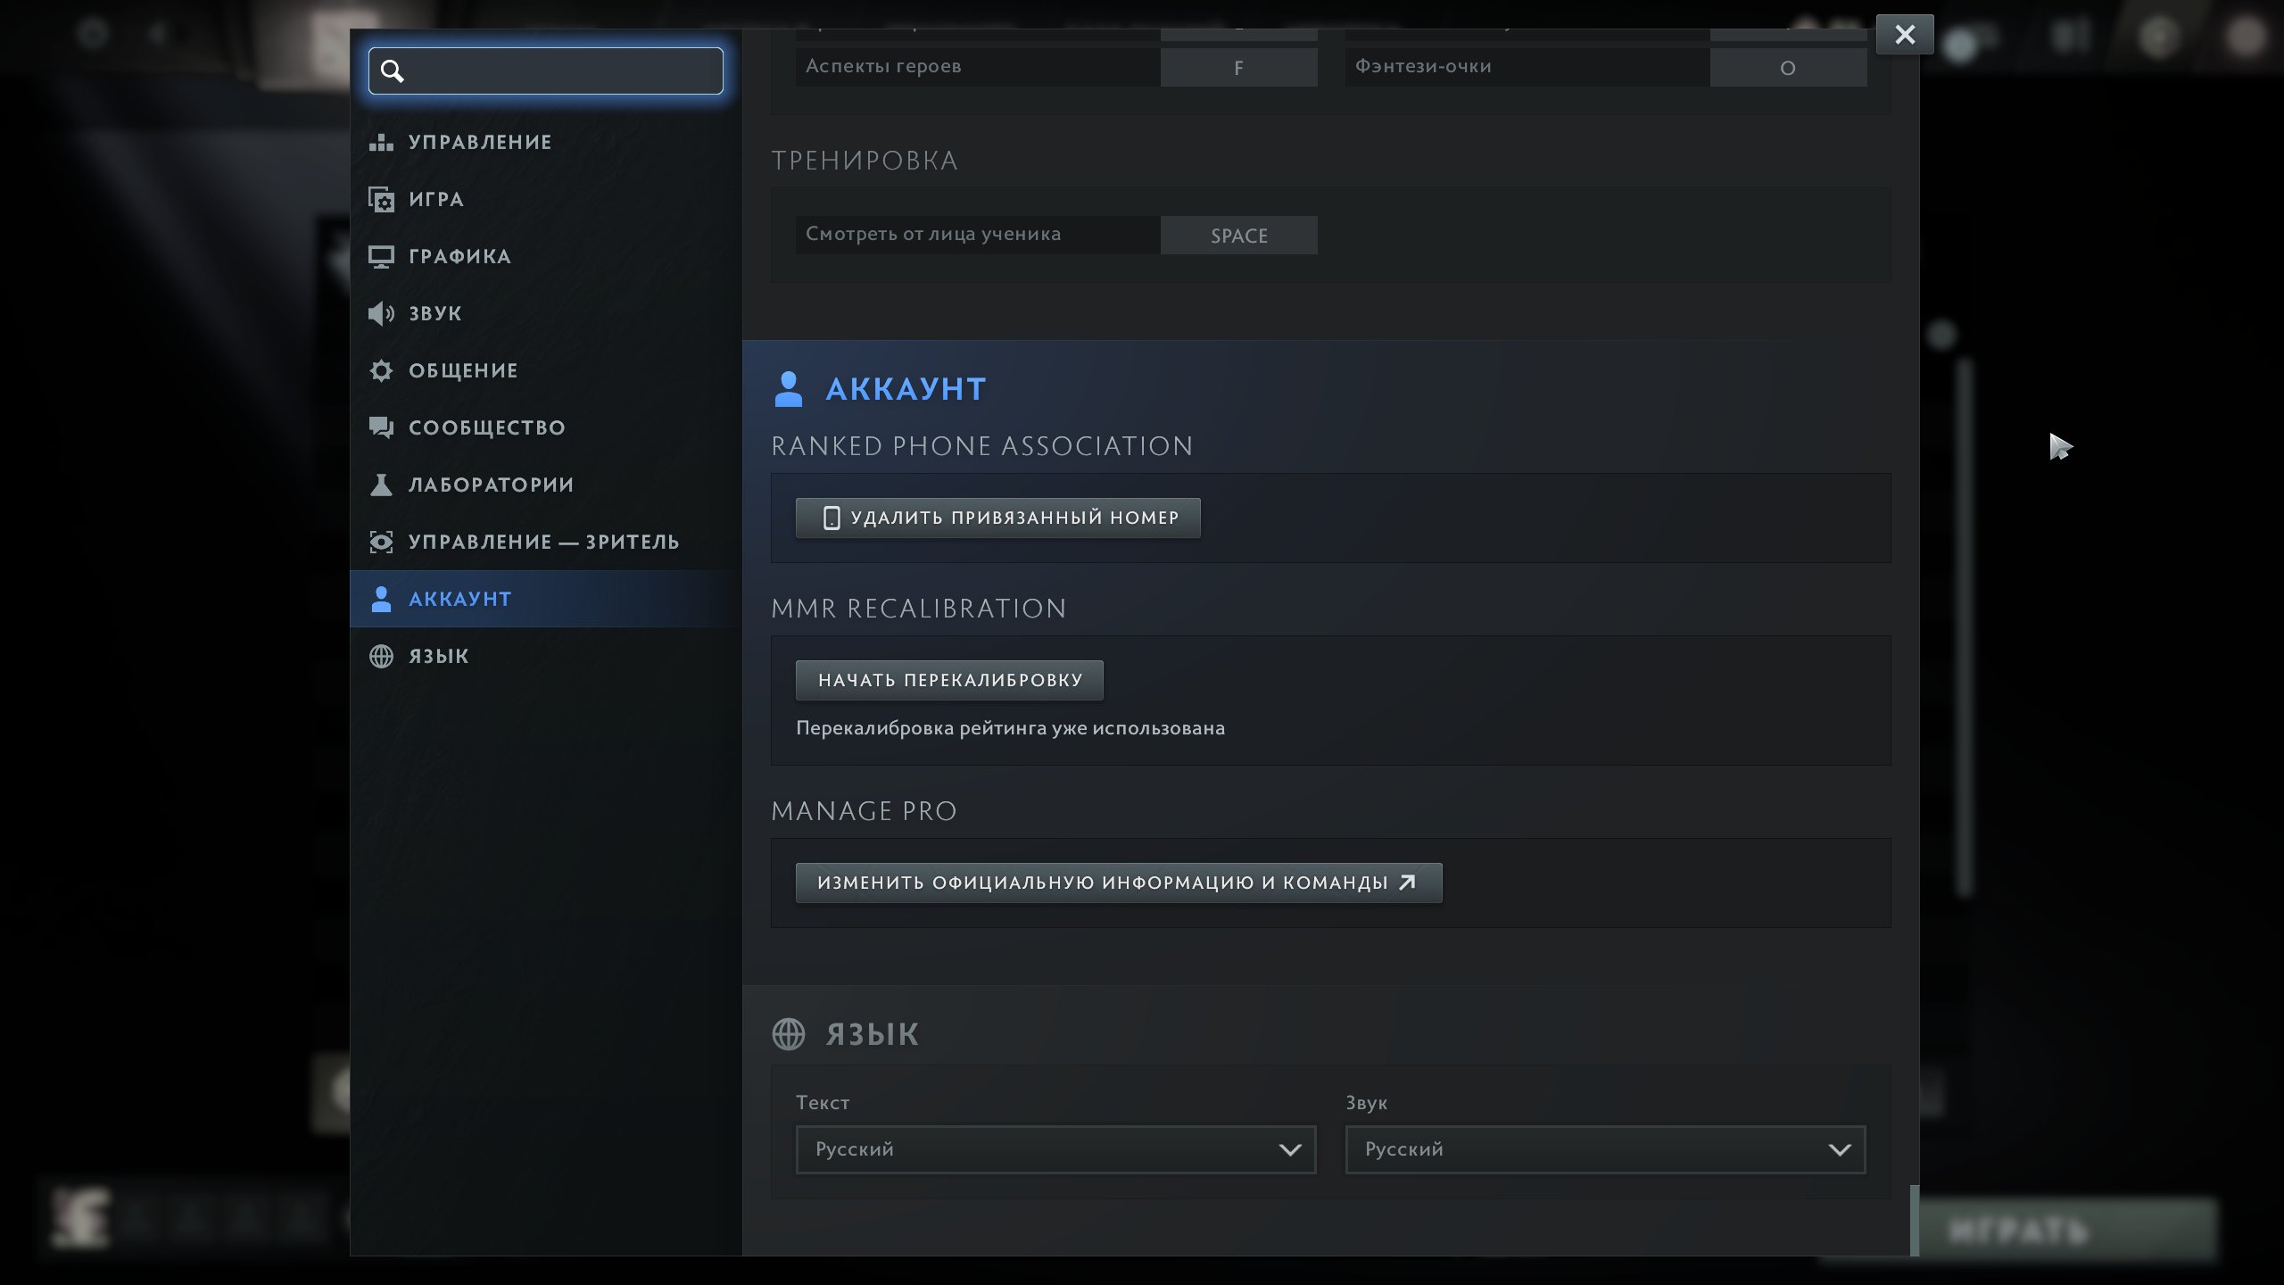
Task: Click the Сообщество chat bubbles icon
Action: click(x=381, y=427)
